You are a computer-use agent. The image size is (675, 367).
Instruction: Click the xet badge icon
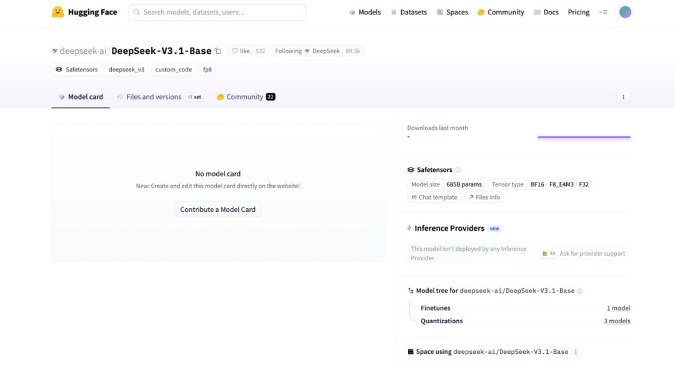(194, 98)
